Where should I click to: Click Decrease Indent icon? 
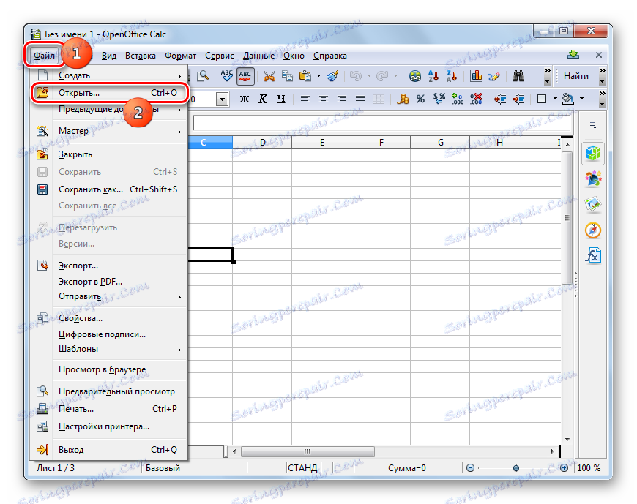pos(499,99)
